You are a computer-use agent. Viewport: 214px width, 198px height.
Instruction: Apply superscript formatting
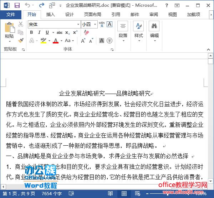tap(75, 32)
